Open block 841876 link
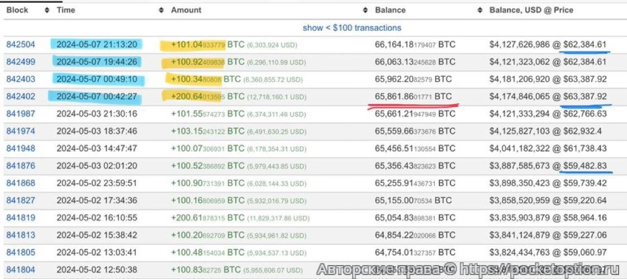This screenshot has height=279, width=627. (x=21, y=166)
